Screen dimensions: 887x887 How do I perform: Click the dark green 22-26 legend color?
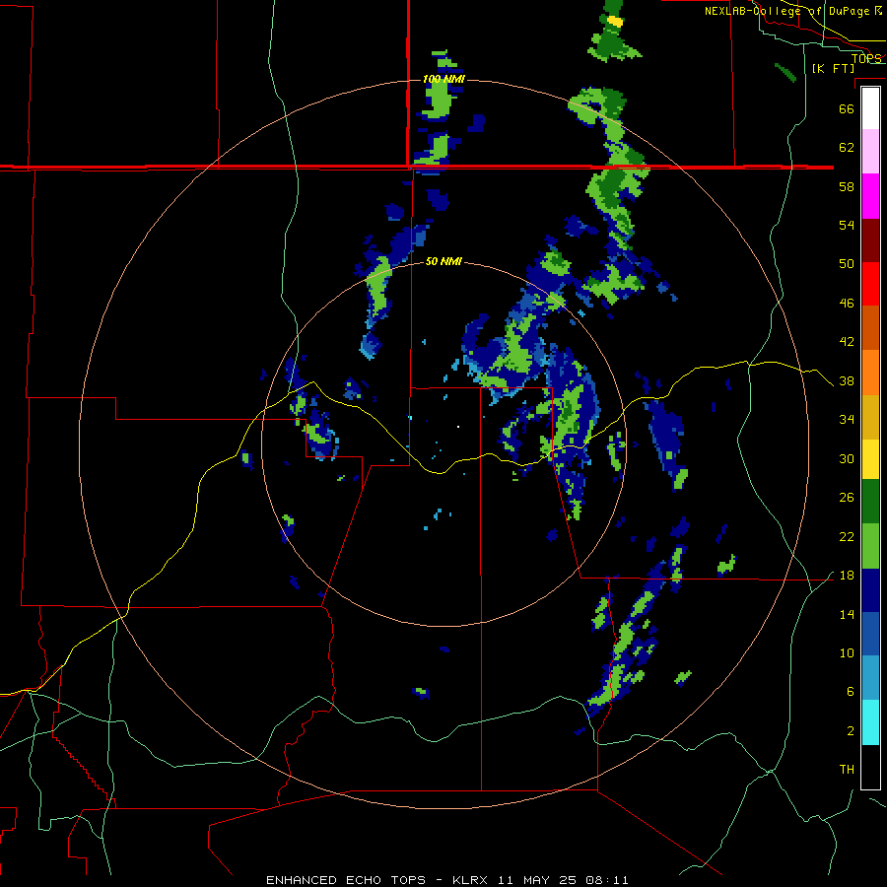tap(870, 502)
